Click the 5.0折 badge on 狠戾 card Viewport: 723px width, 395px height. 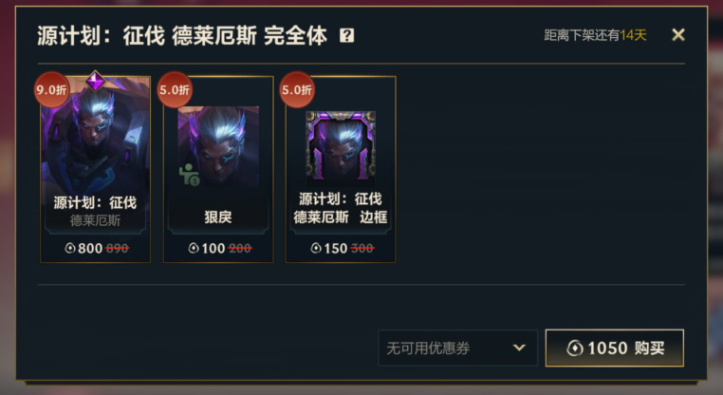pyautogui.click(x=175, y=89)
